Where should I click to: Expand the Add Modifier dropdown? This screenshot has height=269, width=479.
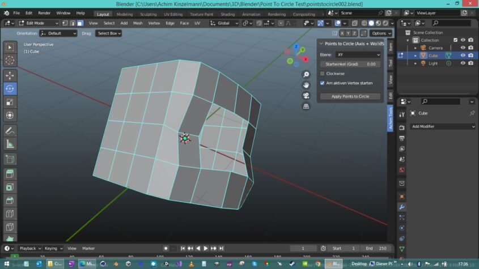pyautogui.click(x=442, y=126)
